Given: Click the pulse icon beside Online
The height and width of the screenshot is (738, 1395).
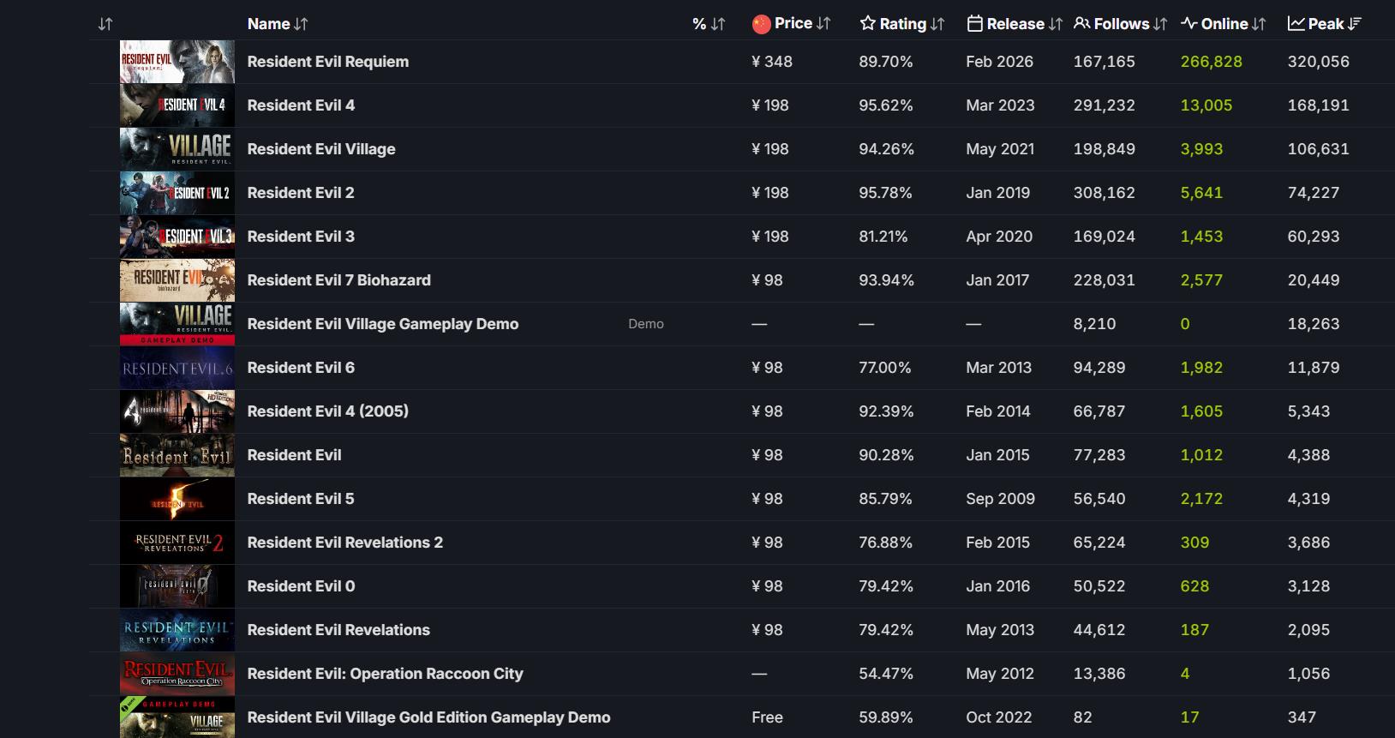Looking at the screenshot, I should pos(1189,24).
